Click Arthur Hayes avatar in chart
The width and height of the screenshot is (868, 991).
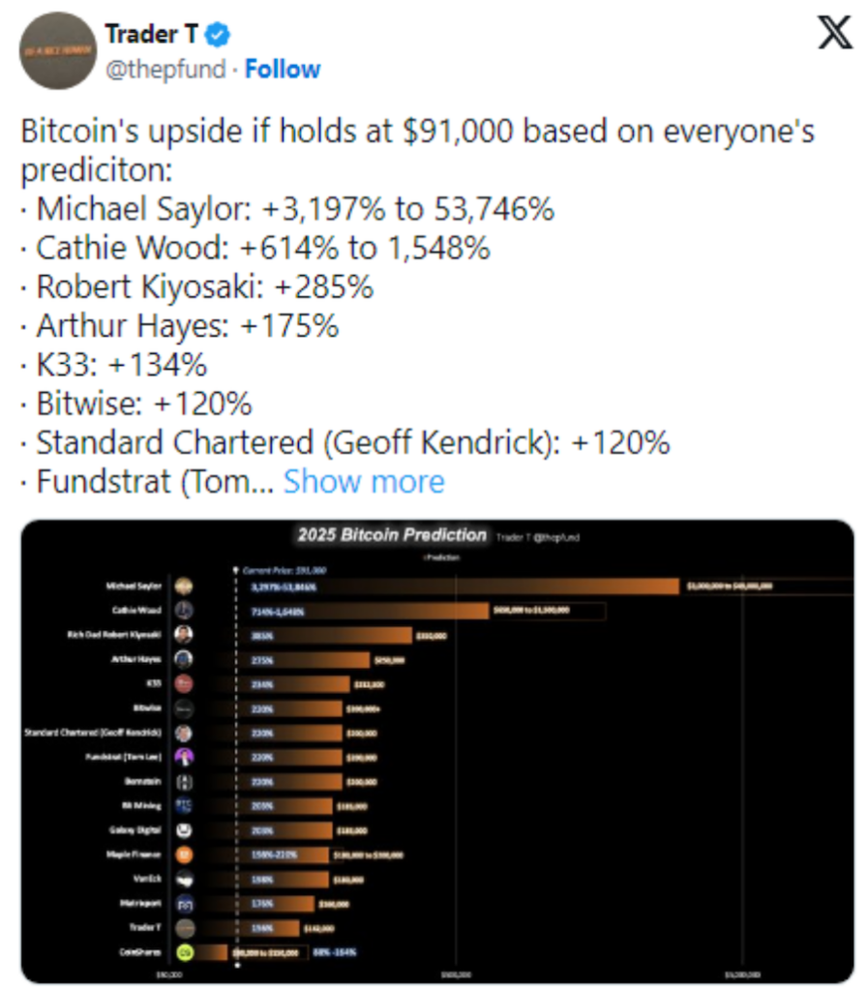[x=184, y=659]
